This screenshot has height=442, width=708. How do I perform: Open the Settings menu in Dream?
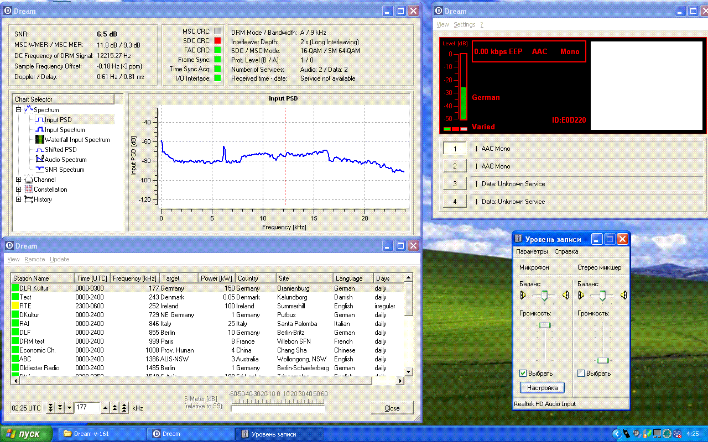coord(464,24)
